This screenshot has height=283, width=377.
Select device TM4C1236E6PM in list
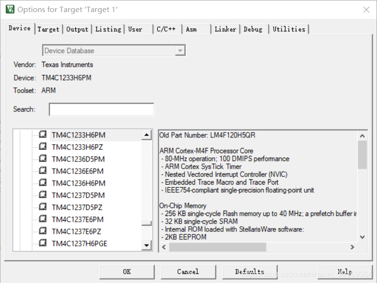coord(78,171)
